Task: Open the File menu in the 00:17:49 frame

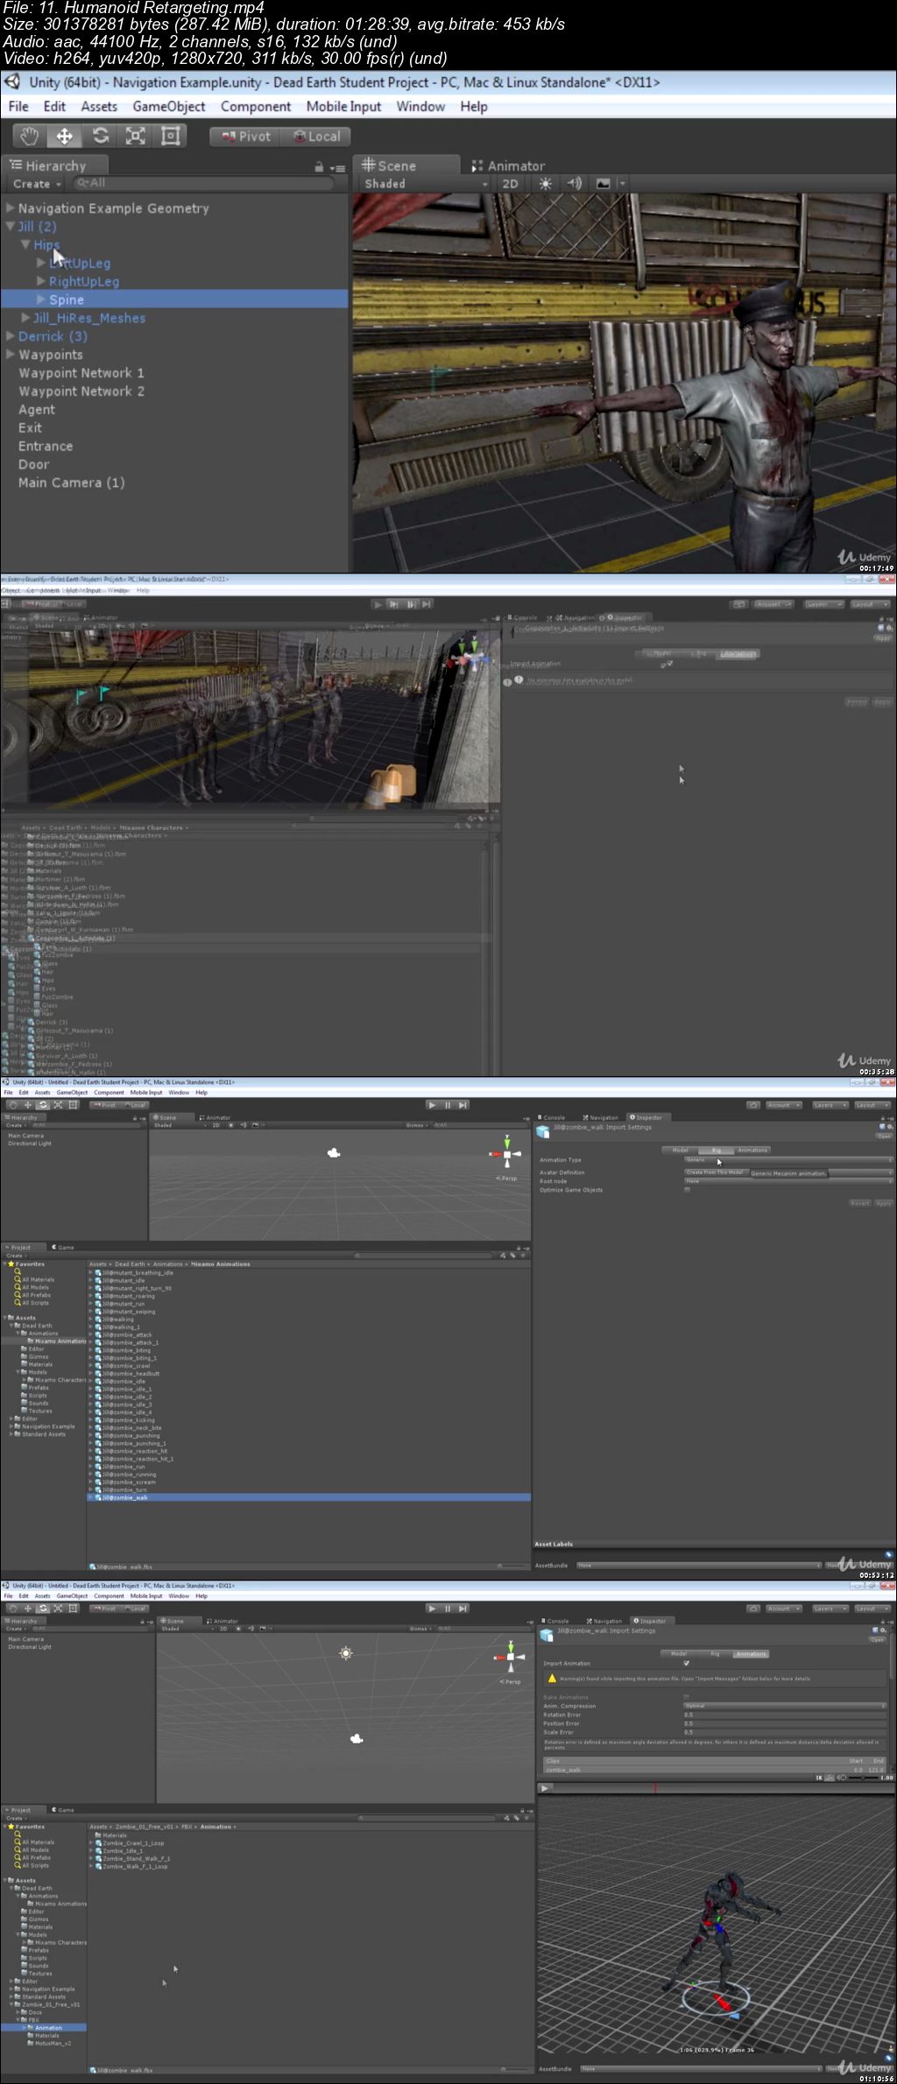Action: [x=18, y=107]
